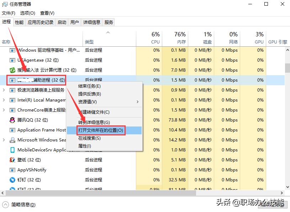Viewport: 290px width, 212px height.
Task: Click the 钉钉 process icon
Action: pyautogui.click(x=12, y=180)
